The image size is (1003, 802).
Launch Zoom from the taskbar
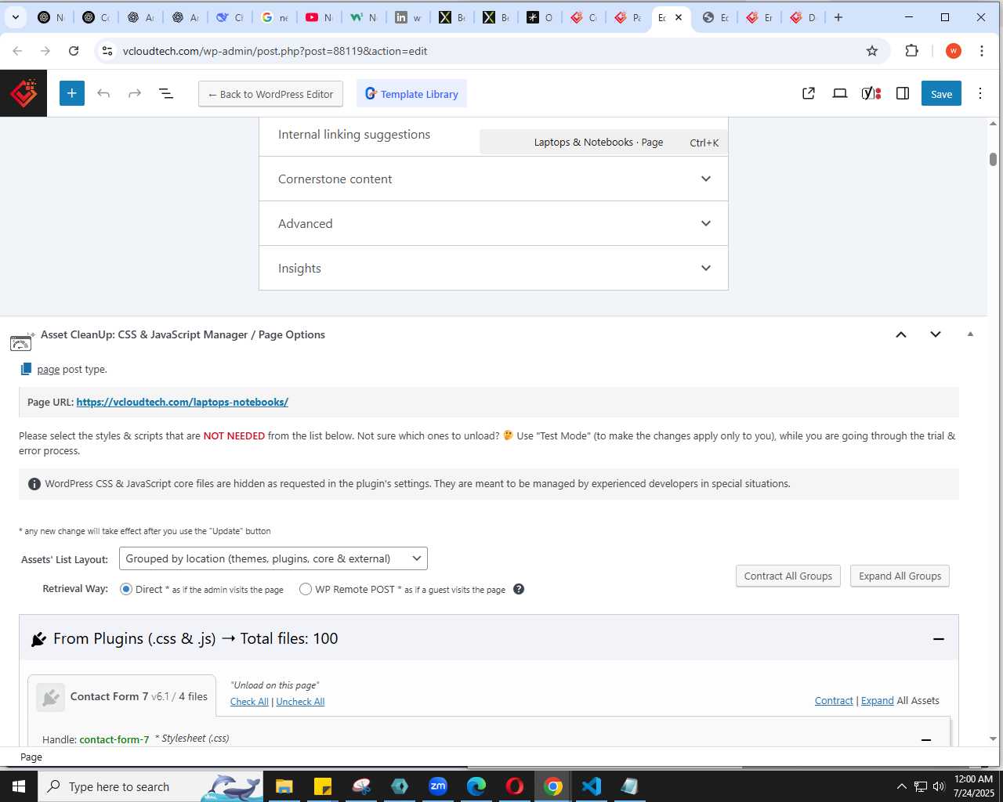tap(438, 786)
